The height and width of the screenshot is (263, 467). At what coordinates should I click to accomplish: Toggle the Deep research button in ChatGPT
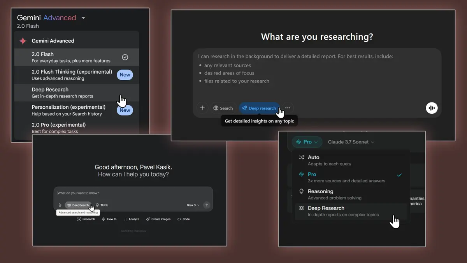259,108
